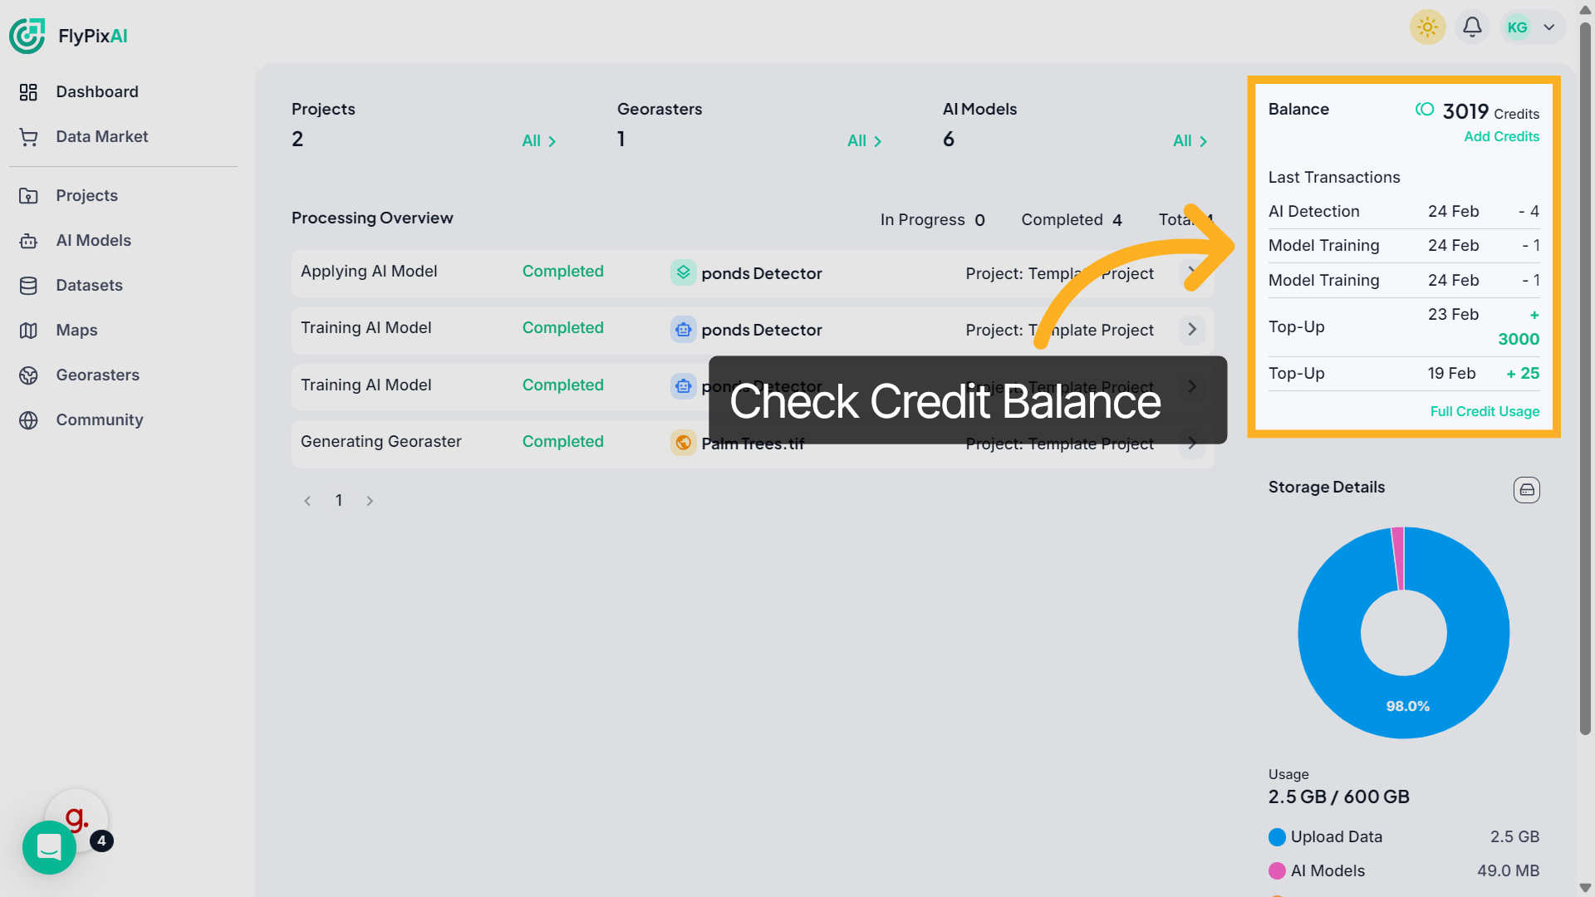The height and width of the screenshot is (897, 1595).
Task: Click the AI Models robot icon
Action: click(x=28, y=241)
